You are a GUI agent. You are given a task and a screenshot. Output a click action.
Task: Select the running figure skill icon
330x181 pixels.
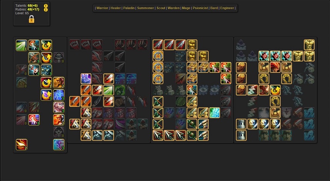[x=59, y=144]
